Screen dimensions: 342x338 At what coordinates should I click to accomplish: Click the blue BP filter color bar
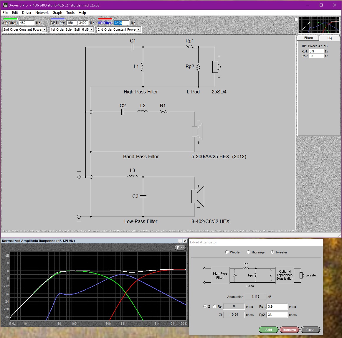click(57, 19)
